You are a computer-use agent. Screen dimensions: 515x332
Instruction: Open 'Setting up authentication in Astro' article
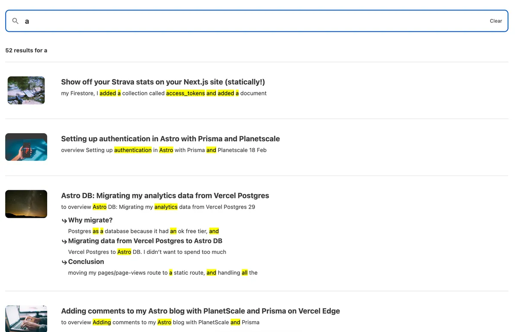170,139
